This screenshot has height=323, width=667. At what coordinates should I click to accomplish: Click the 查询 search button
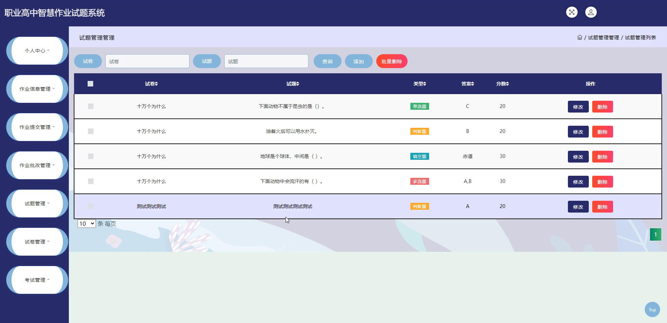click(327, 61)
